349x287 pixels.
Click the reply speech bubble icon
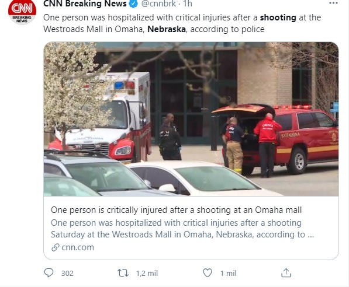point(49,273)
